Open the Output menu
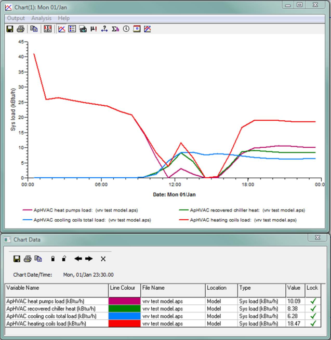Viewport: 331px width, 340px height. pyautogui.click(x=16, y=18)
